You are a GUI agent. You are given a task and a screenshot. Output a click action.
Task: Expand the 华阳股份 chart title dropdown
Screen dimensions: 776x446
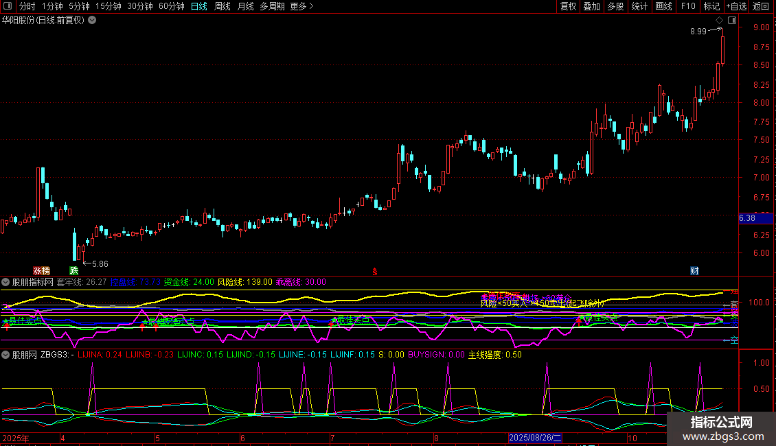[x=92, y=21]
